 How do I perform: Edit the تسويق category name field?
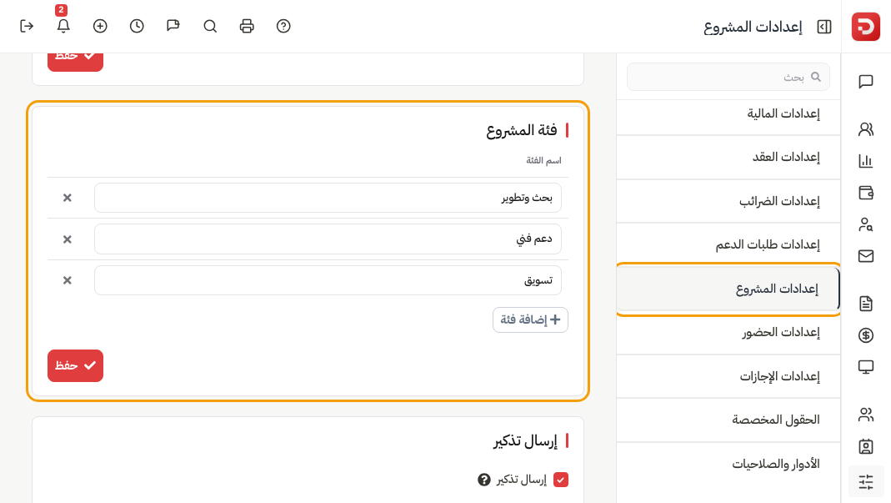click(328, 280)
